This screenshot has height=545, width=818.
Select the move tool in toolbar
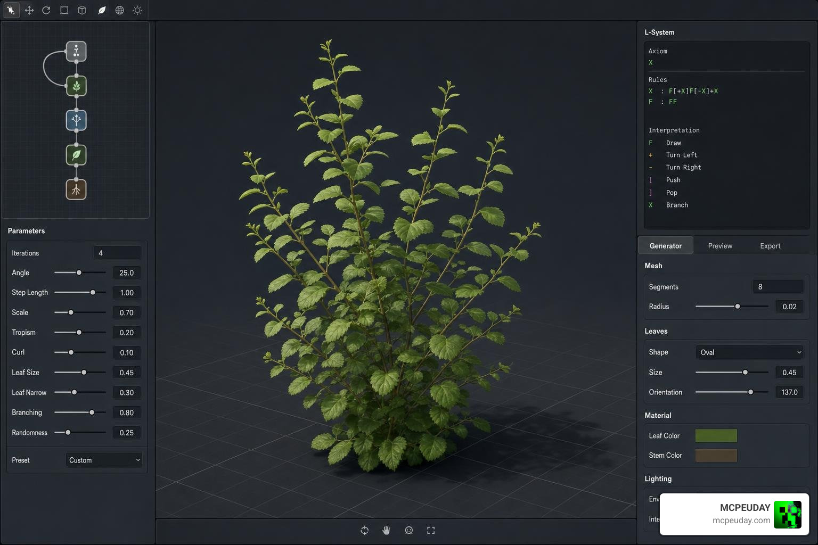point(29,10)
